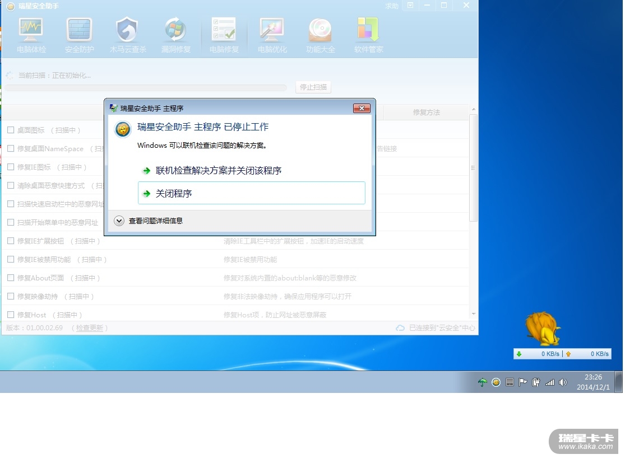Viewport: 625px width, 459px height.
Task: Toggle 桌面图标 checkbox
Action: coord(11,130)
